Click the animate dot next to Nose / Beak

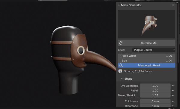tap(173, 95)
